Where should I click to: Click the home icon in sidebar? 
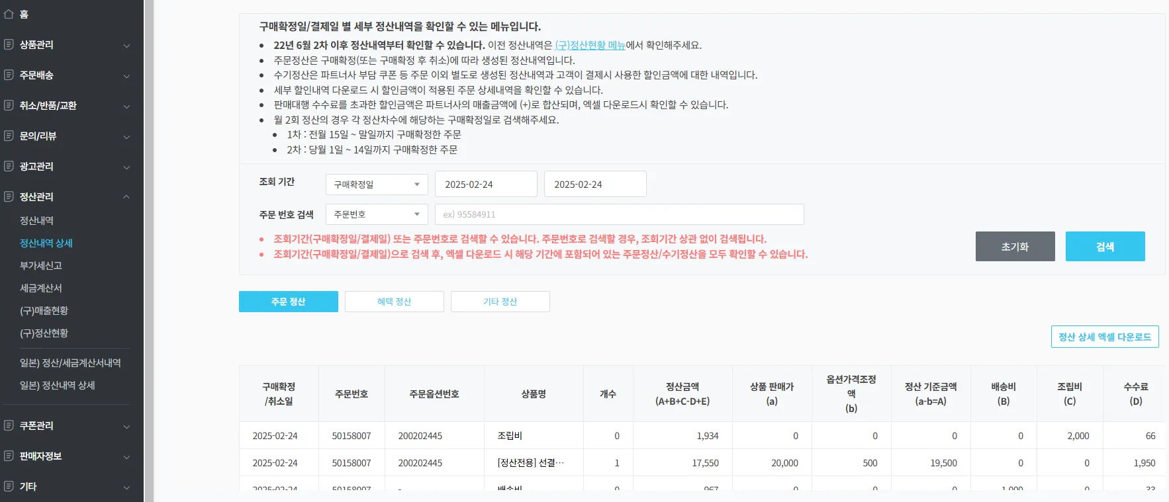coord(9,14)
